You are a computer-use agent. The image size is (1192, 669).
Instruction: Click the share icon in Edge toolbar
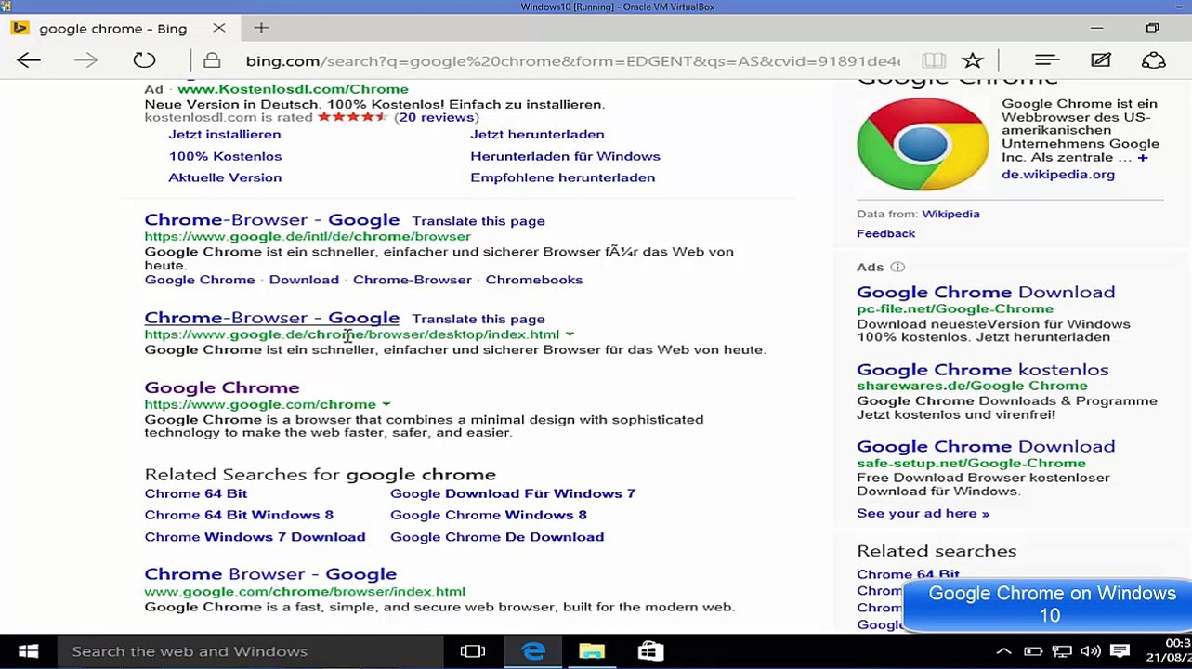point(1153,60)
